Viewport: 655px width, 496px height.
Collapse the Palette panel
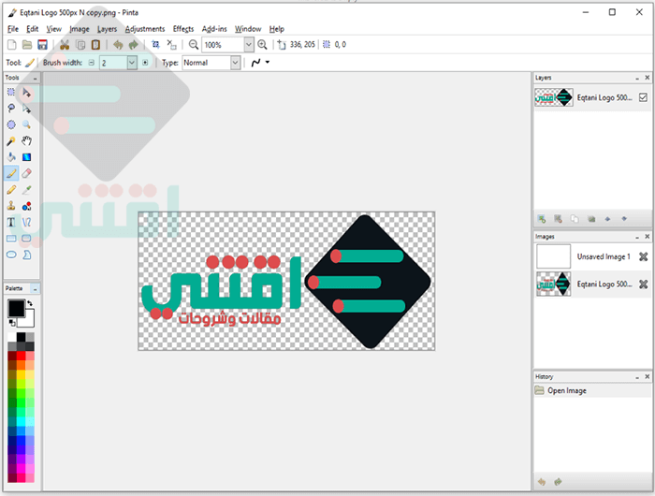pos(36,289)
